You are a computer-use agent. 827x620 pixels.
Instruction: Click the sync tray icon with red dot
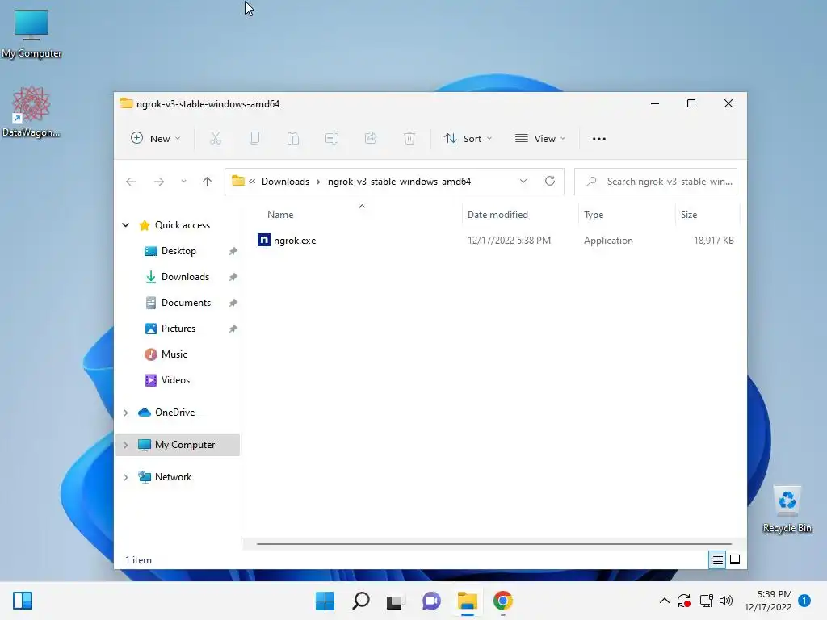pos(684,601)
